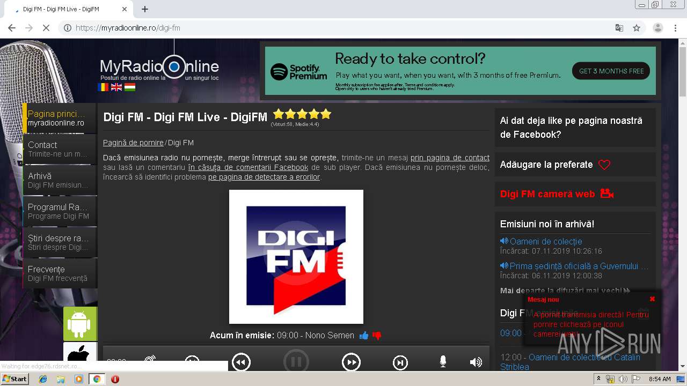Pause the Digi FM stream
Screen dimensions: 687x386
click(296, 361)
